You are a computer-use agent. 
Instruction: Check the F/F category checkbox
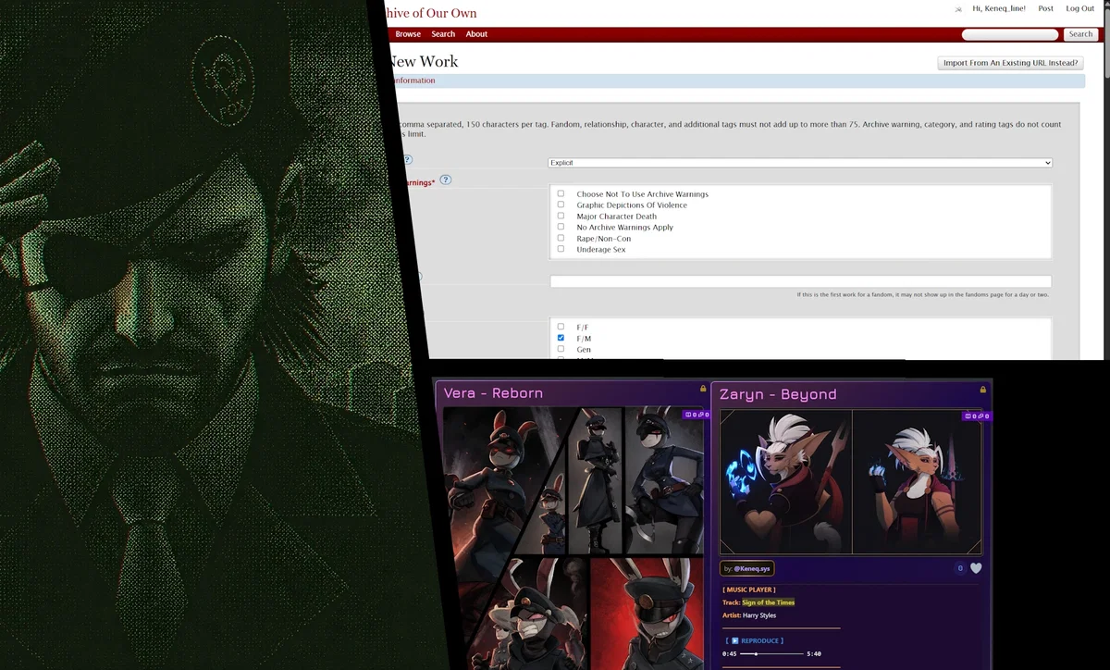click(x=561, y=327)
